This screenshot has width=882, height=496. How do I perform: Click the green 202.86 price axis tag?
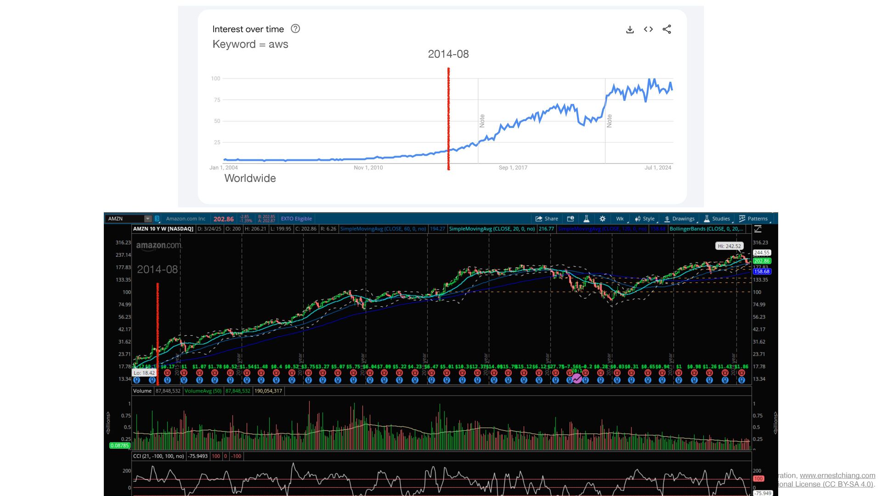[762, 261]
